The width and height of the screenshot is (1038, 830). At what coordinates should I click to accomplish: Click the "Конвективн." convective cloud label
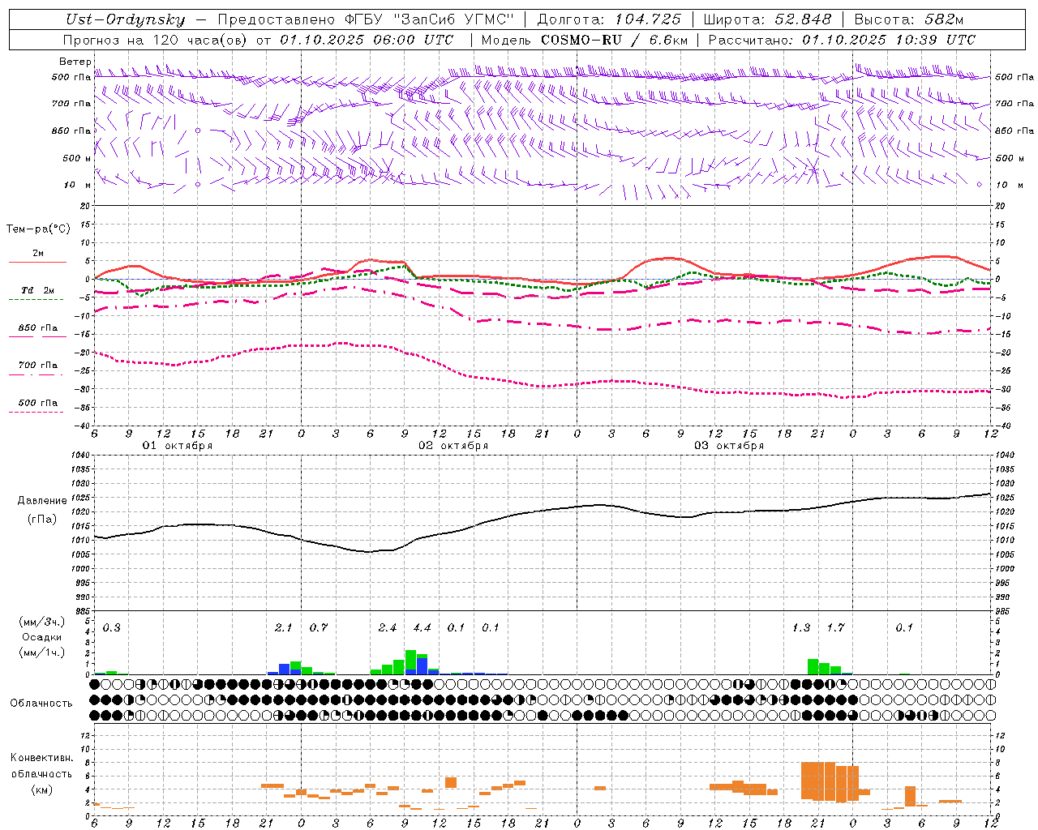(41, 758)
